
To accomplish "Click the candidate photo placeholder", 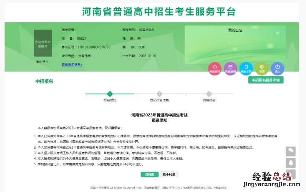I will (x=43, y=43).
